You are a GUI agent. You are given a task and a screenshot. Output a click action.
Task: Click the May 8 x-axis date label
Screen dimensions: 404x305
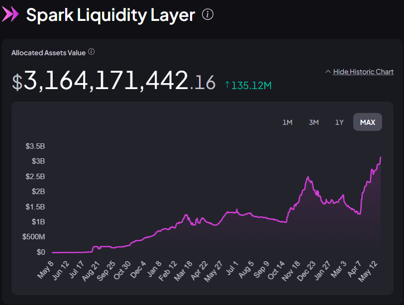coord(45,270)
